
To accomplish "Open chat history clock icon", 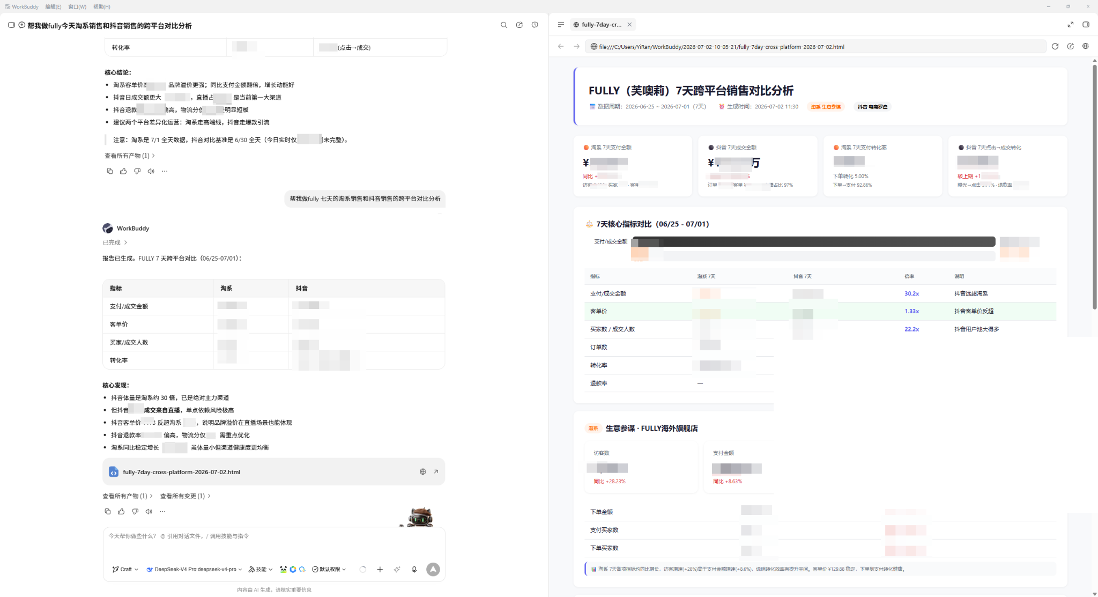I will [535, 25].
